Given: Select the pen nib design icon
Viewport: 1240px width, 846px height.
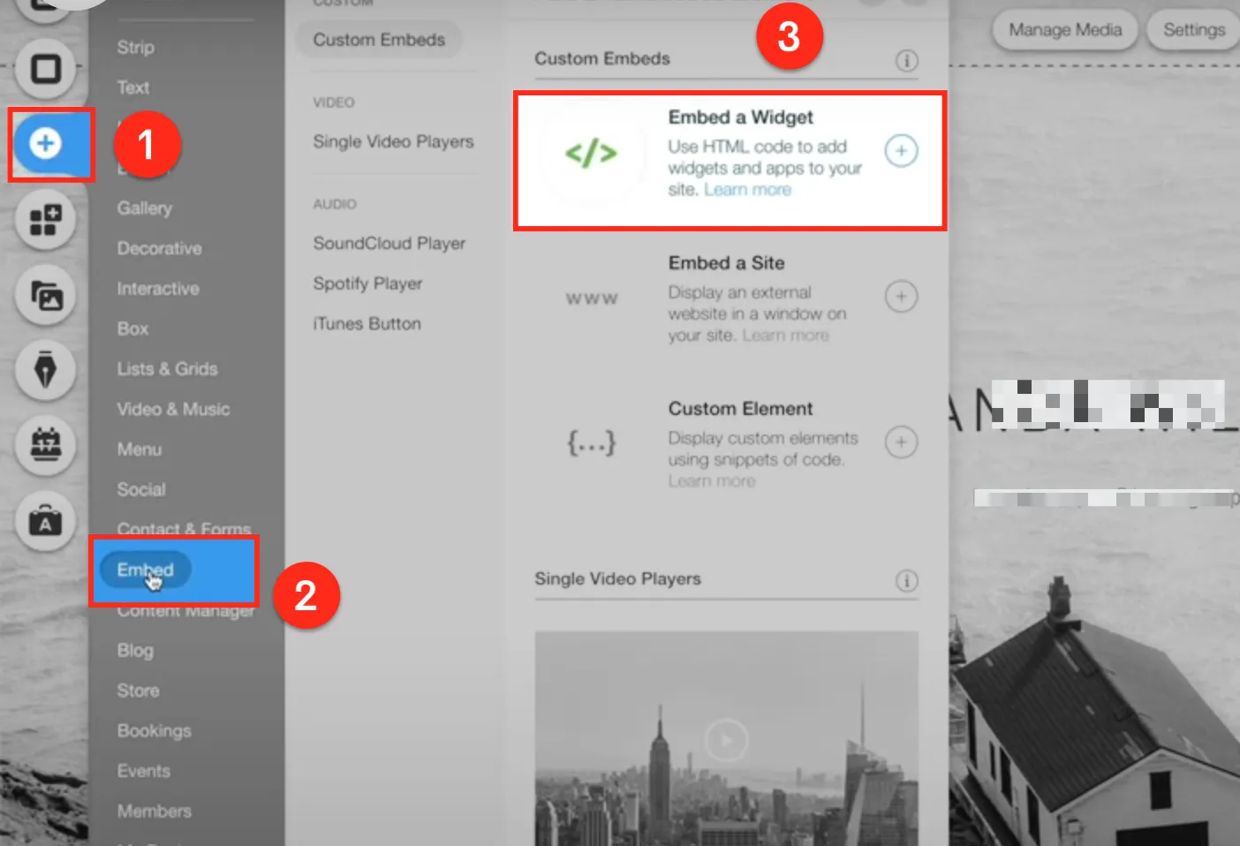Looking at the screenshot, I should [45, 370].
